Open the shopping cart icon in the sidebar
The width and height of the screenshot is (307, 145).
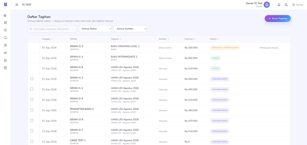click(5, 60)
